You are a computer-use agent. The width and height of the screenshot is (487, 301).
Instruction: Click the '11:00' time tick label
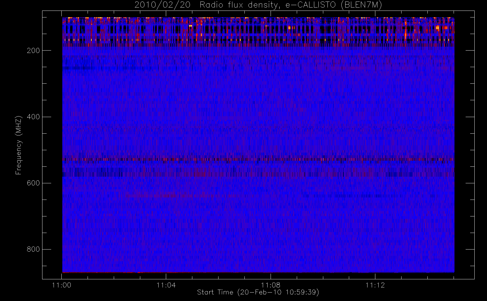[62, 285]
